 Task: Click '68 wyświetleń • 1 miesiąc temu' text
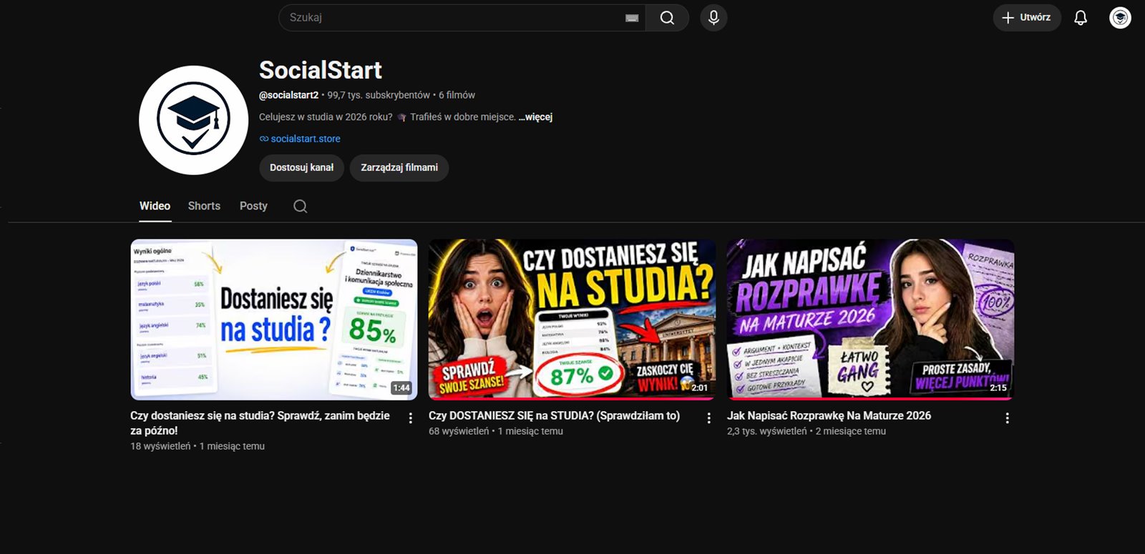point(496,431)
